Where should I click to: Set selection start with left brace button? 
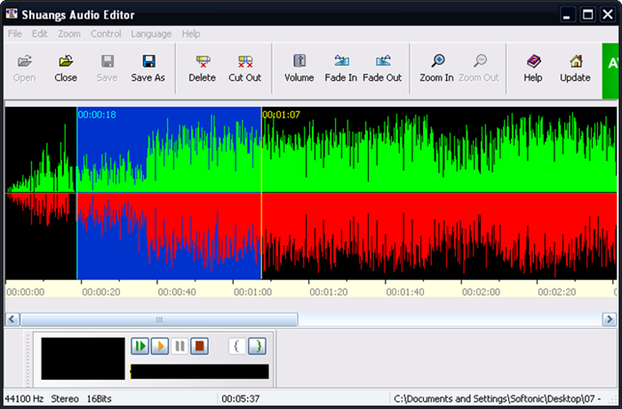(x=237, y=346)
